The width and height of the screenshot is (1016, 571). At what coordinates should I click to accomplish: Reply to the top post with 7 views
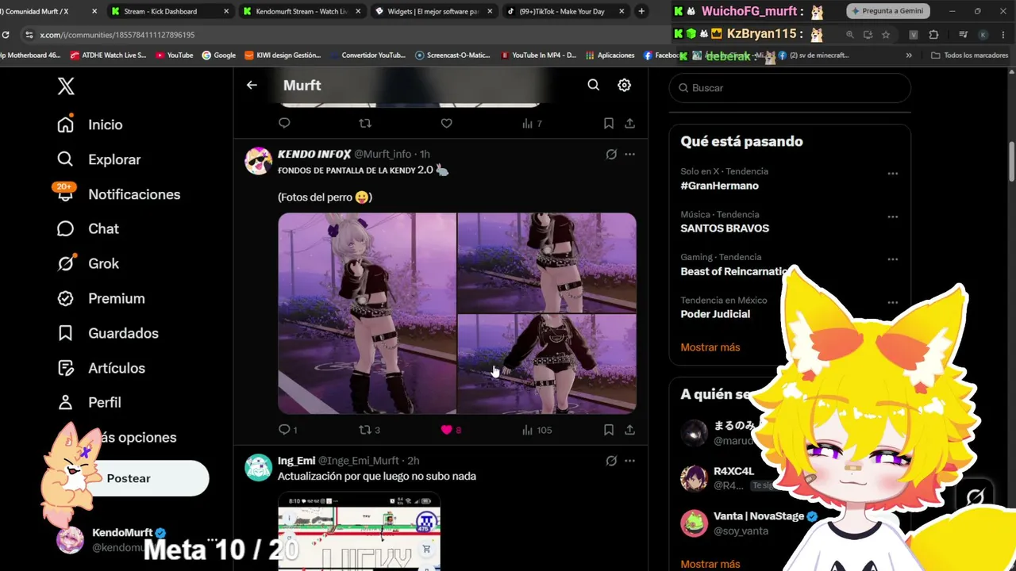click(x=284, y=123)
